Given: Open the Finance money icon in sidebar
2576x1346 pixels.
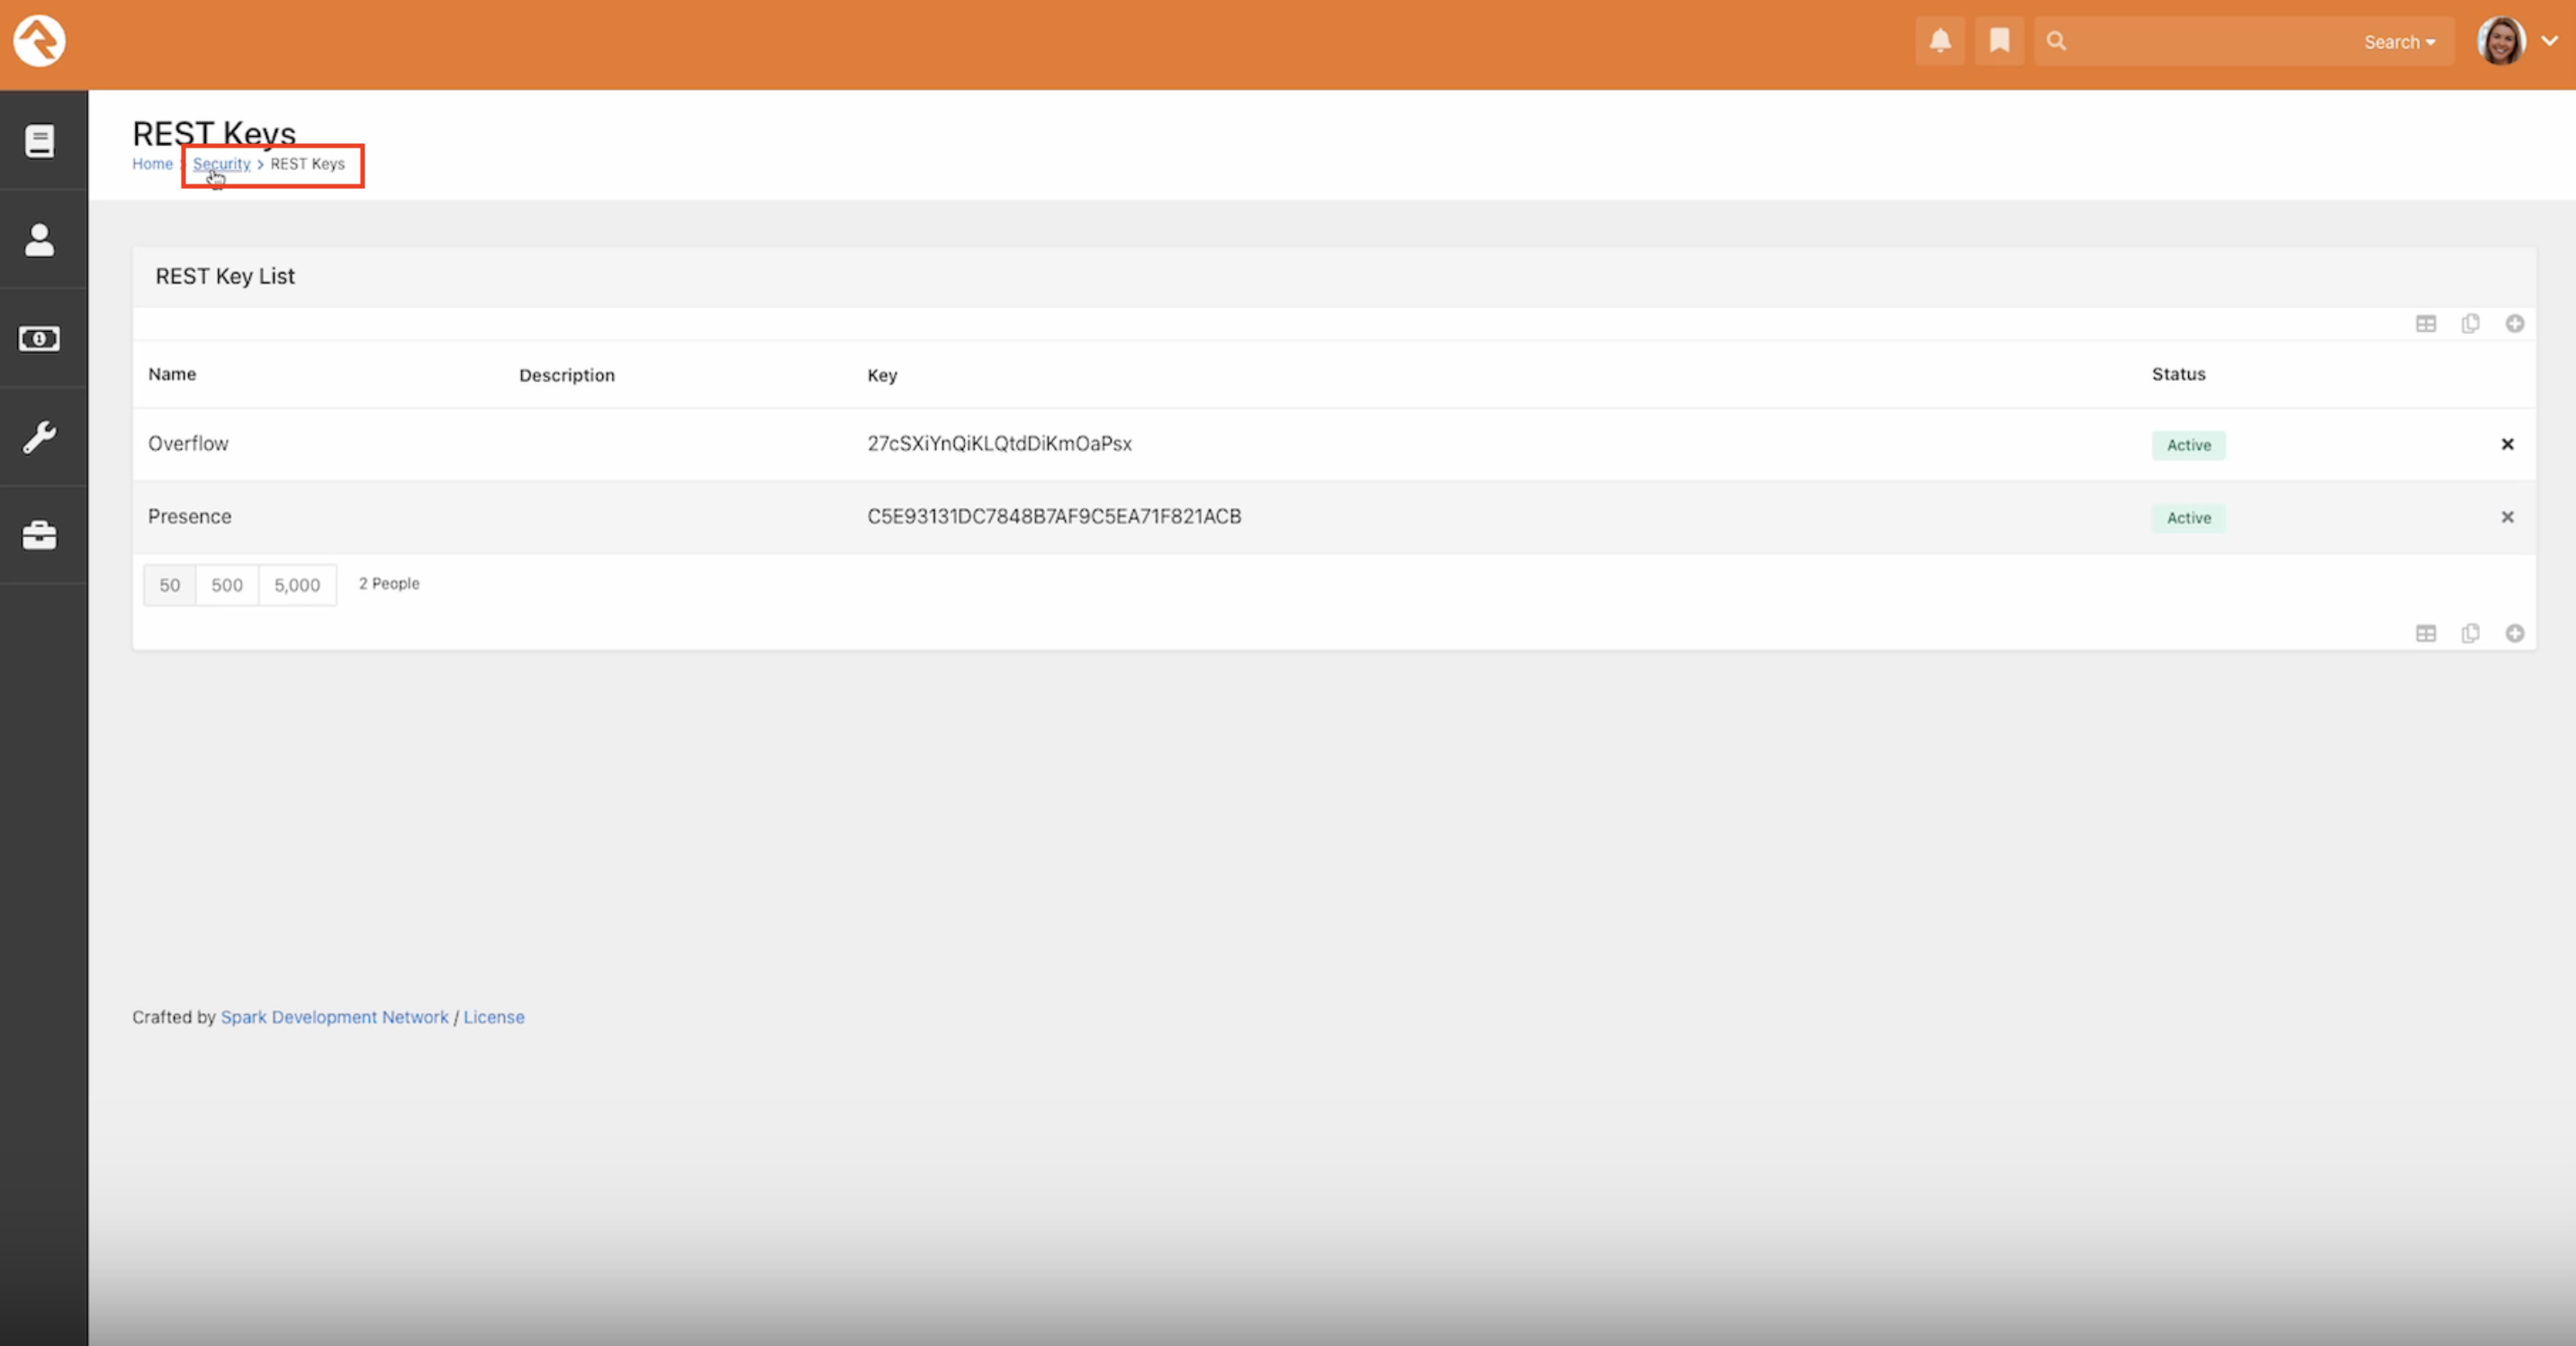Looking at the screenshot, I should point(40,338).
